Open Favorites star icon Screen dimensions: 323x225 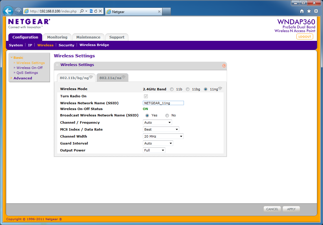click(309, 11)
